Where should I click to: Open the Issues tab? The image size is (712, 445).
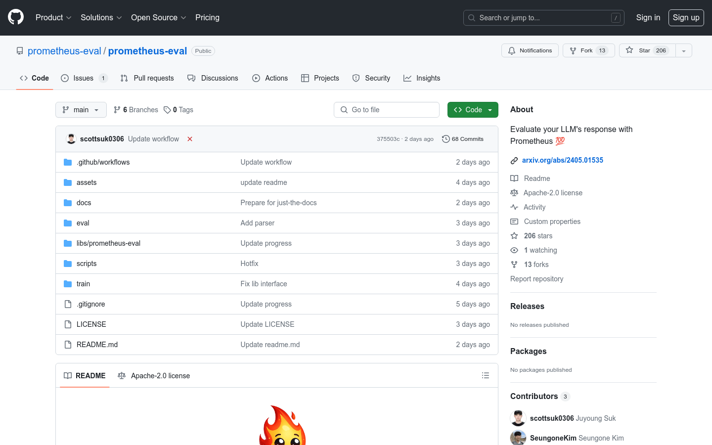coord(84,78)
